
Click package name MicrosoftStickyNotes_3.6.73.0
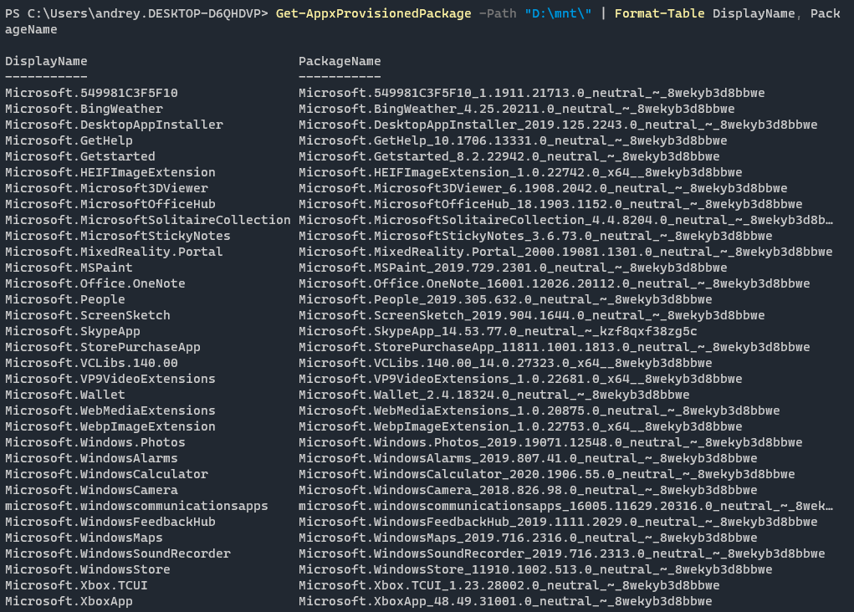[535, 236]
